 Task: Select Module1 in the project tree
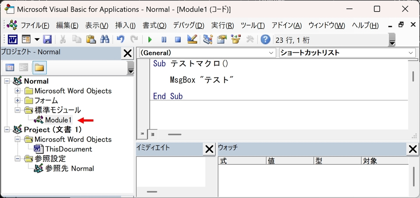(58, 120)
